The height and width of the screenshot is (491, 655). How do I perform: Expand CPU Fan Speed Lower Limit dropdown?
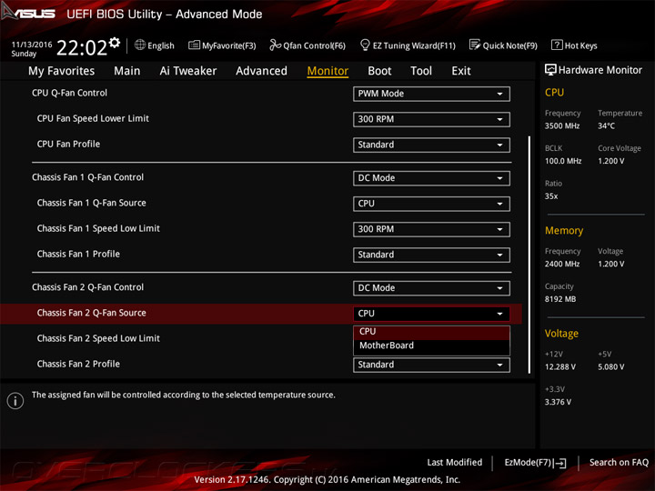point(431,119)
